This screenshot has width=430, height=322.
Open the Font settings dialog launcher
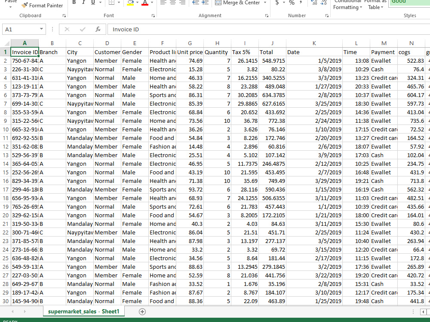pyautogui.click(x=154, y=16)
